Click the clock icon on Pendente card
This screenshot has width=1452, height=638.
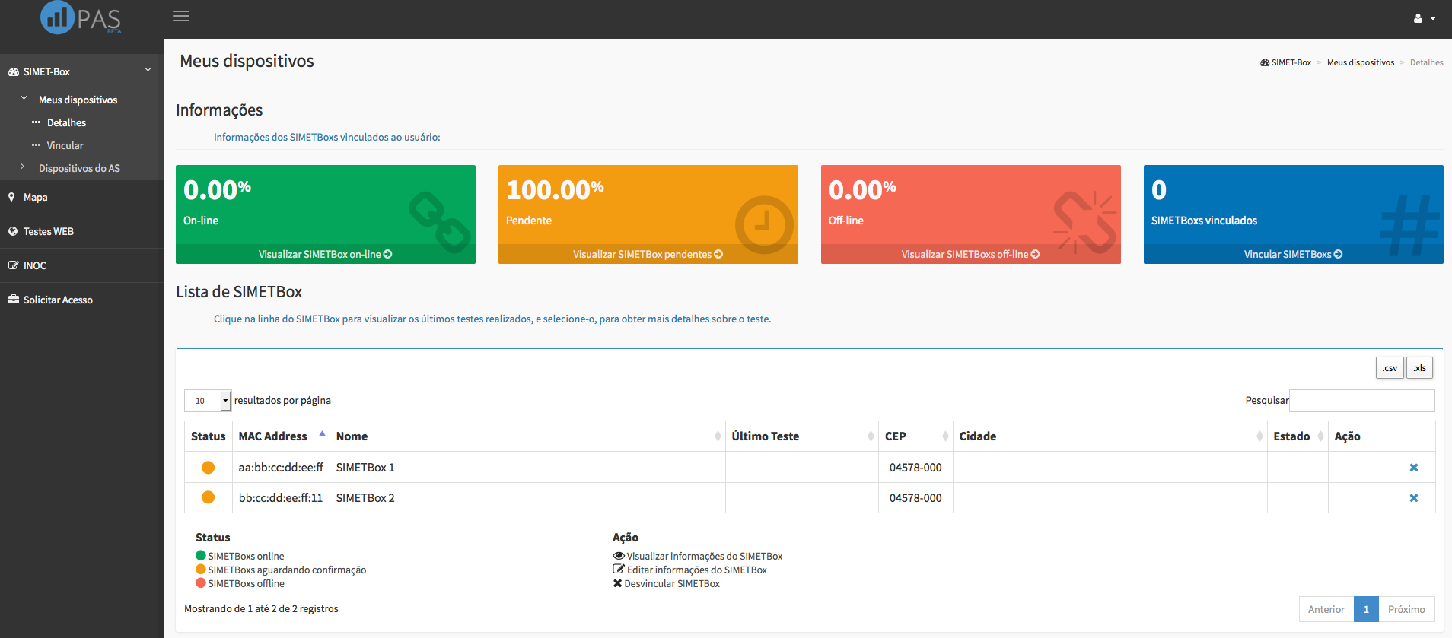[x=764, y=225]
